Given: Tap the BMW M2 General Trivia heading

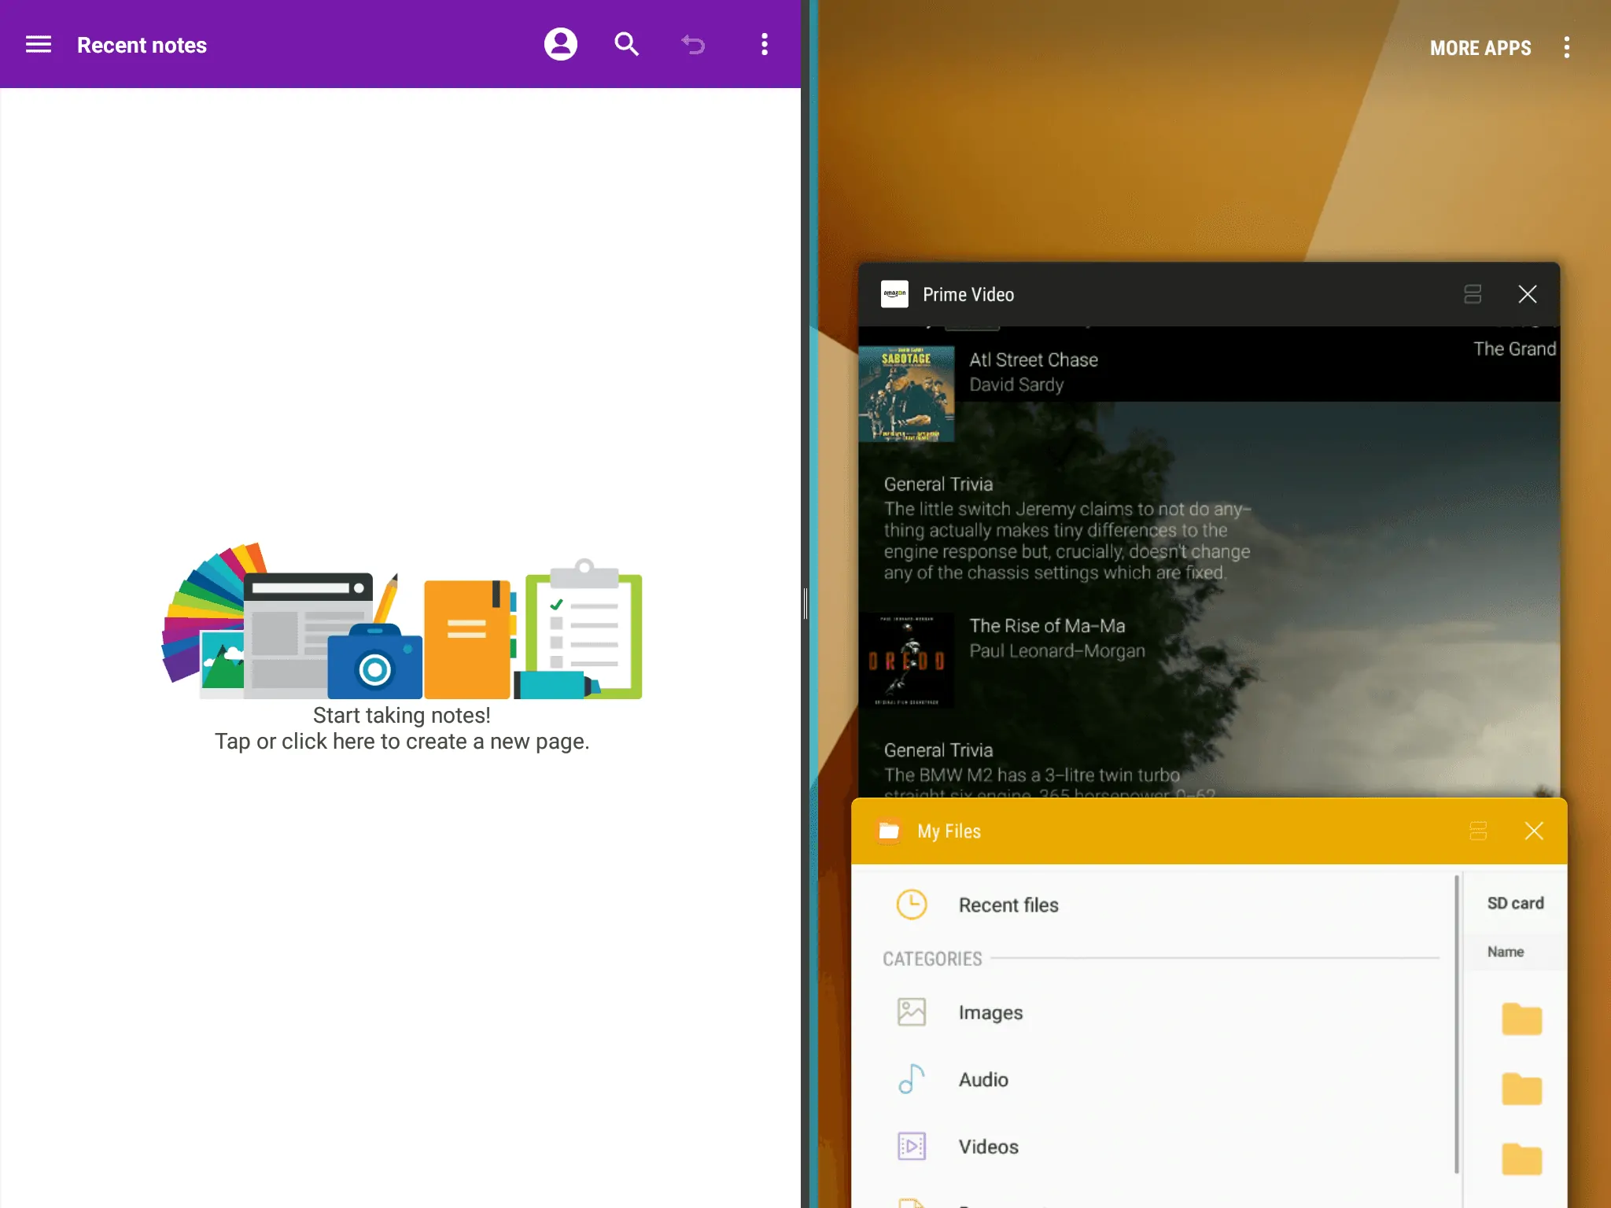Looking at the screenshot, I should (938, 750).
